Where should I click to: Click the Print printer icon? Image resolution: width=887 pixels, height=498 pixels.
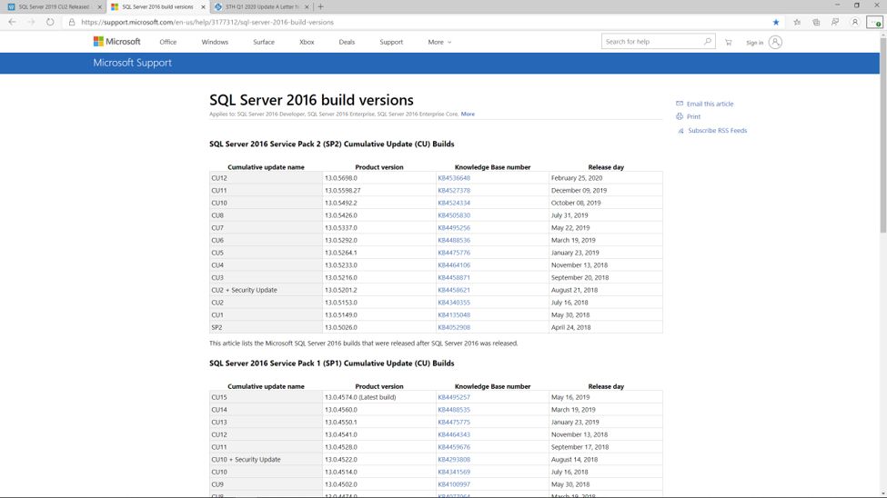(x=680, y=116)
